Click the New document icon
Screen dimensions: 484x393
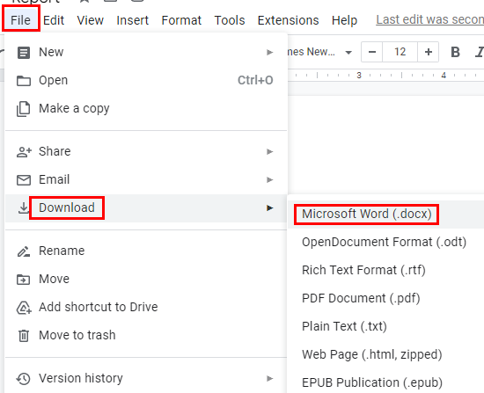[24, 53]
